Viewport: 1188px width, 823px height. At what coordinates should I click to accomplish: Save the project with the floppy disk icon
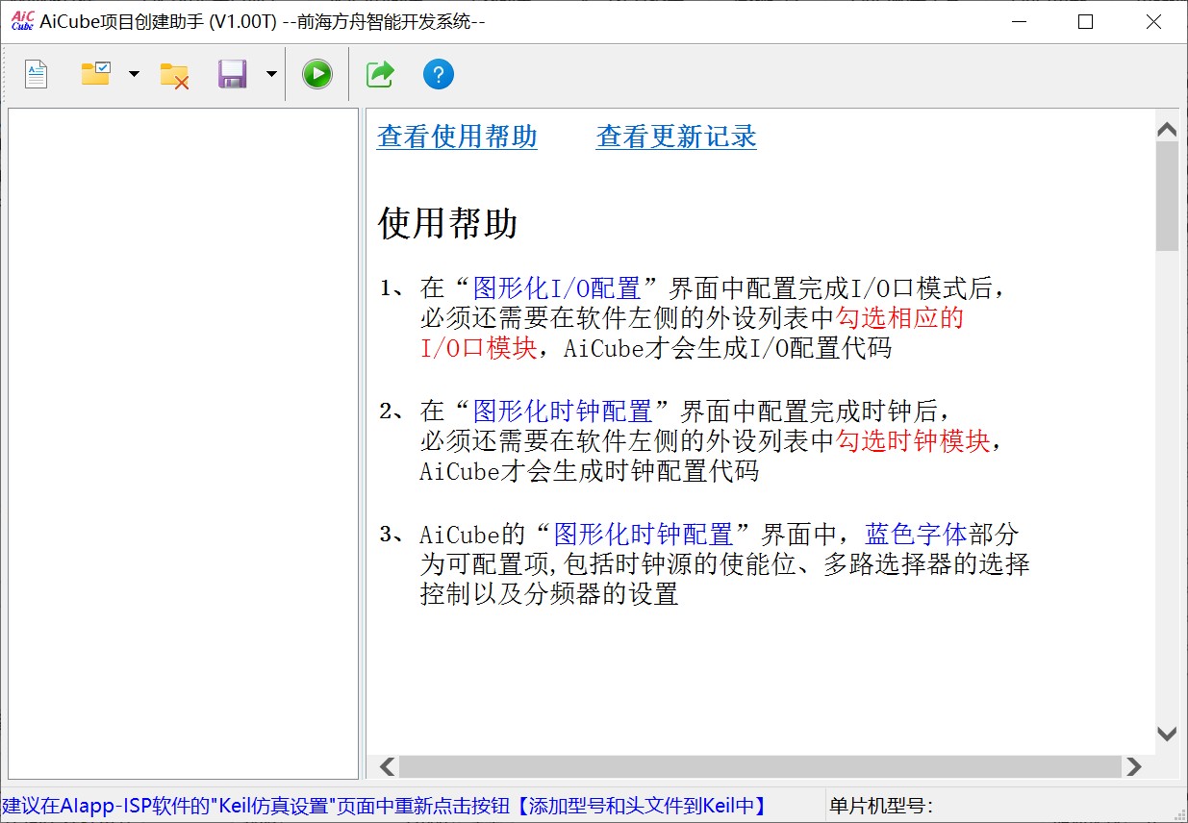click(233, 74)
